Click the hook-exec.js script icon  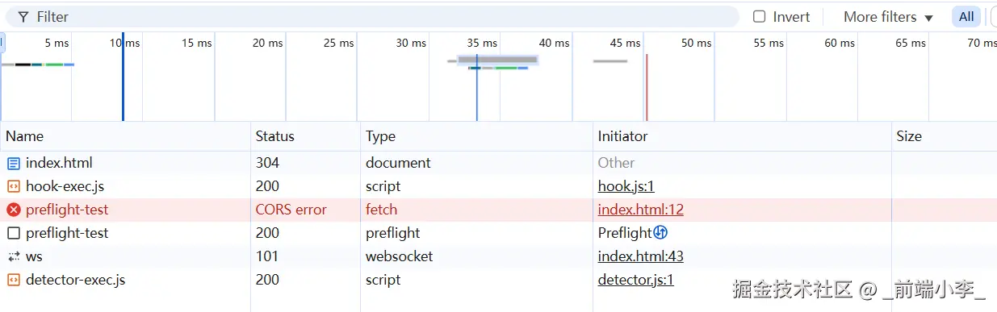point(13,186)
